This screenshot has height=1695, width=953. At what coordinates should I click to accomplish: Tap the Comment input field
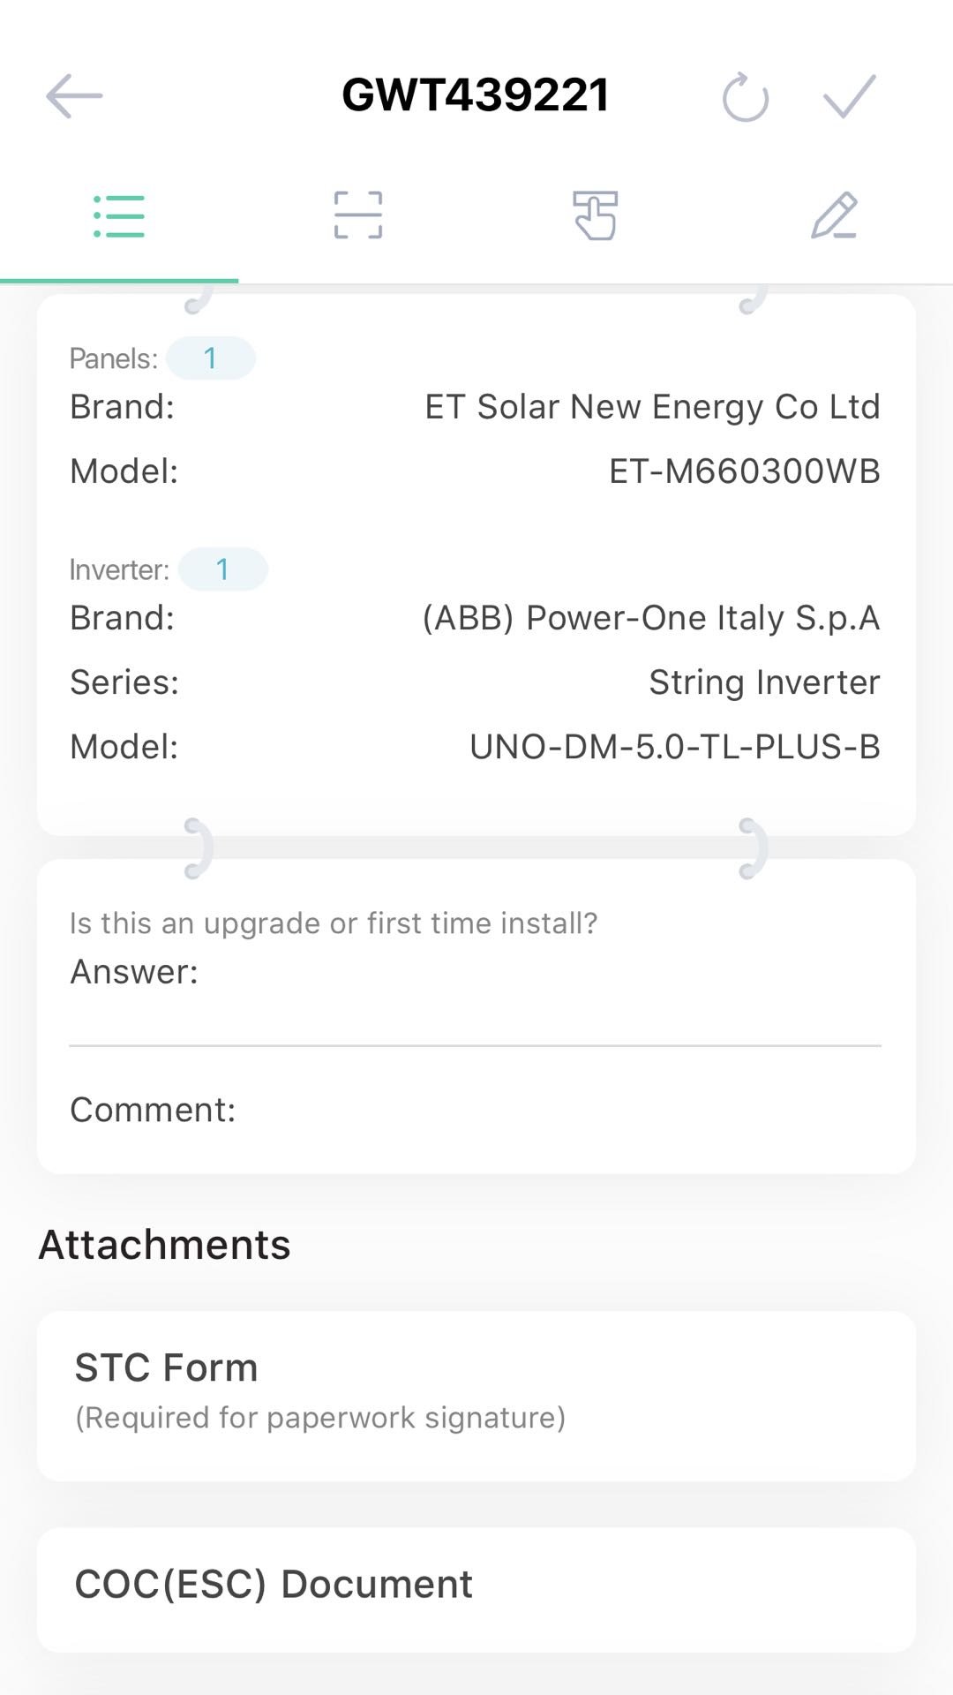point(556,1111)
